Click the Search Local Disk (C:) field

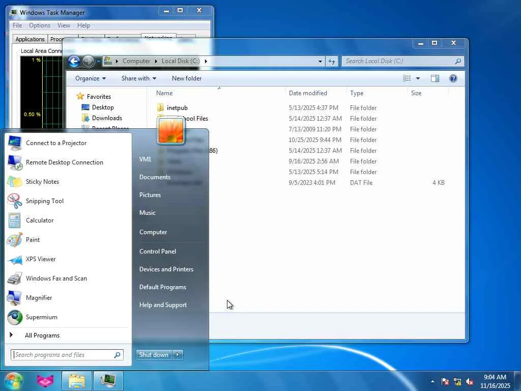tap(402, 61)
